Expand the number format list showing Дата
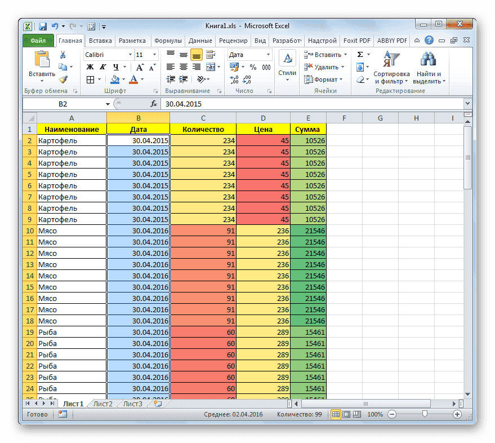Viewport: 495px width, 443px height. coord(269,54)
